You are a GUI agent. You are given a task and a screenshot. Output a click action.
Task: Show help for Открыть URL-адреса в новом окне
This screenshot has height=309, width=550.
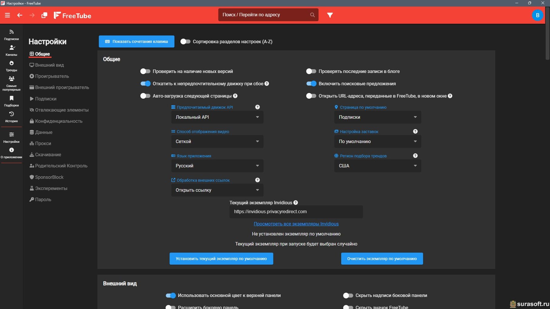click(450, 96)
